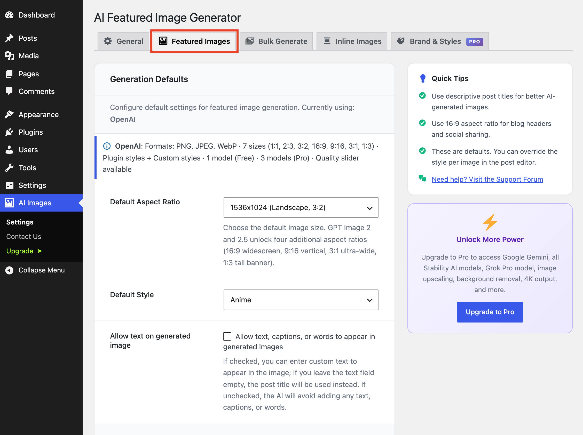
Task: Click the Plugins plug icon
Action: (x=9, y=132)
